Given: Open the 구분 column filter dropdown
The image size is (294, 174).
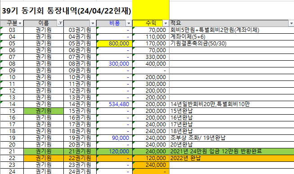Looking at the screenshot, I should pyautogui.click(x=20, y=23).
